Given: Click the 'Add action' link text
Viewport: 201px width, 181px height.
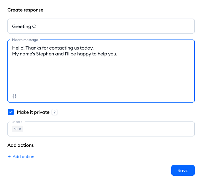Looking at the screenshot, I should point(23,157).
